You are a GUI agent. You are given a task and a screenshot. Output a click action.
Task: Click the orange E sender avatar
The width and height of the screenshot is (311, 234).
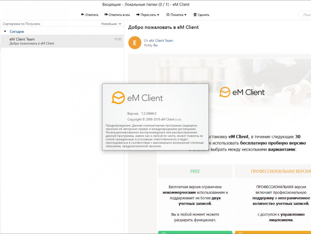point(135,43)
